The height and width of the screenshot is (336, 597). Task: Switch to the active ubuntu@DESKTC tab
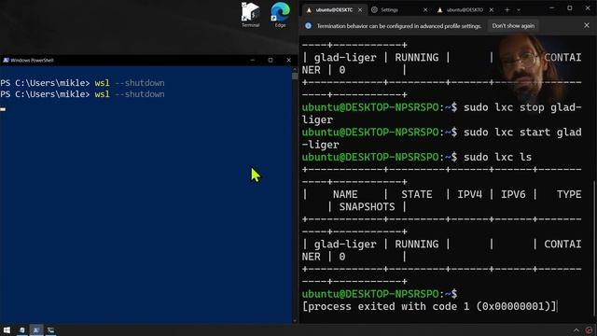(334, 10)
